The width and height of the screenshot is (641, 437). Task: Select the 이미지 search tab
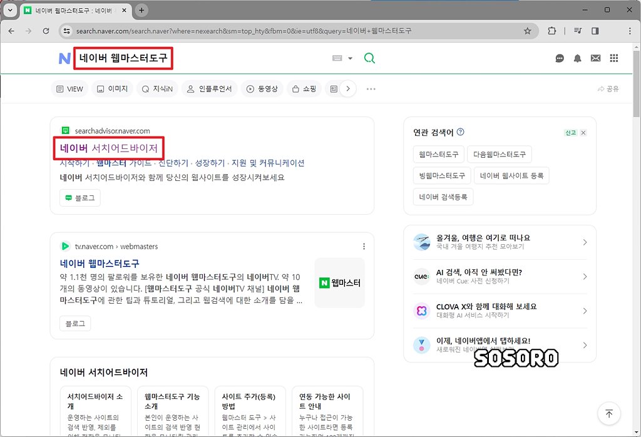pos(113,89)
